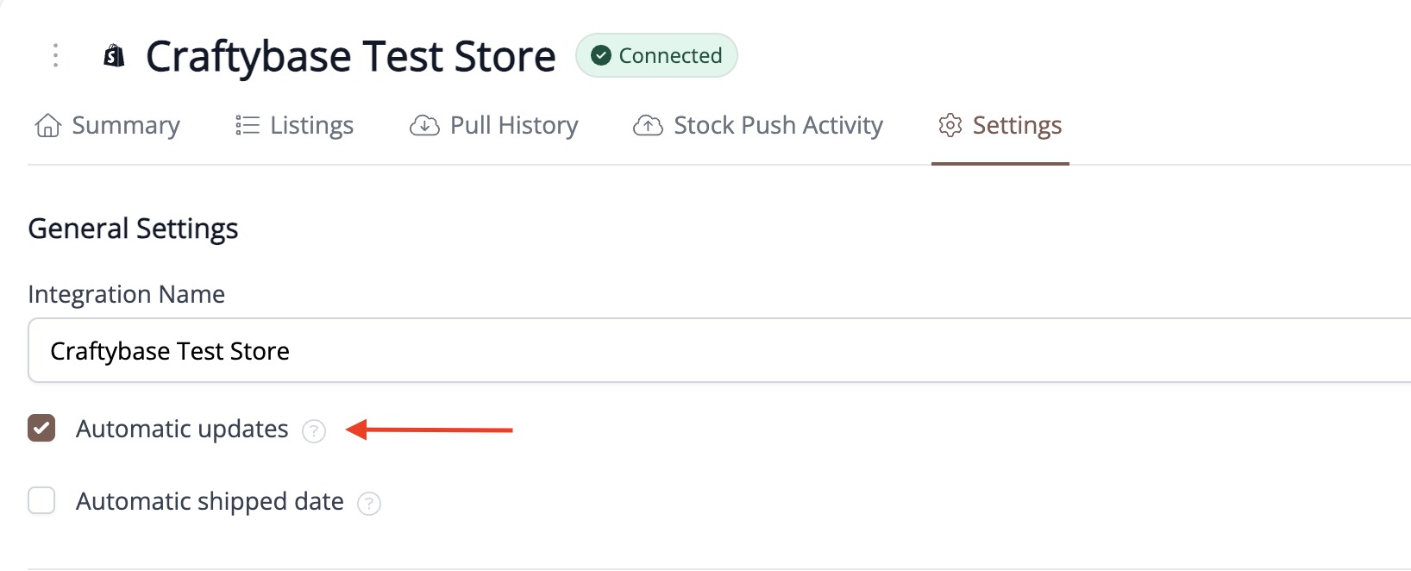Click the Listings list icon
1411x571 pixels.
248,126
